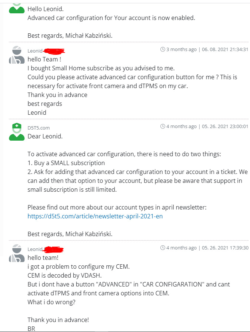
Task: Click the green D5T5.com support avatar
Action: (17, 132)
